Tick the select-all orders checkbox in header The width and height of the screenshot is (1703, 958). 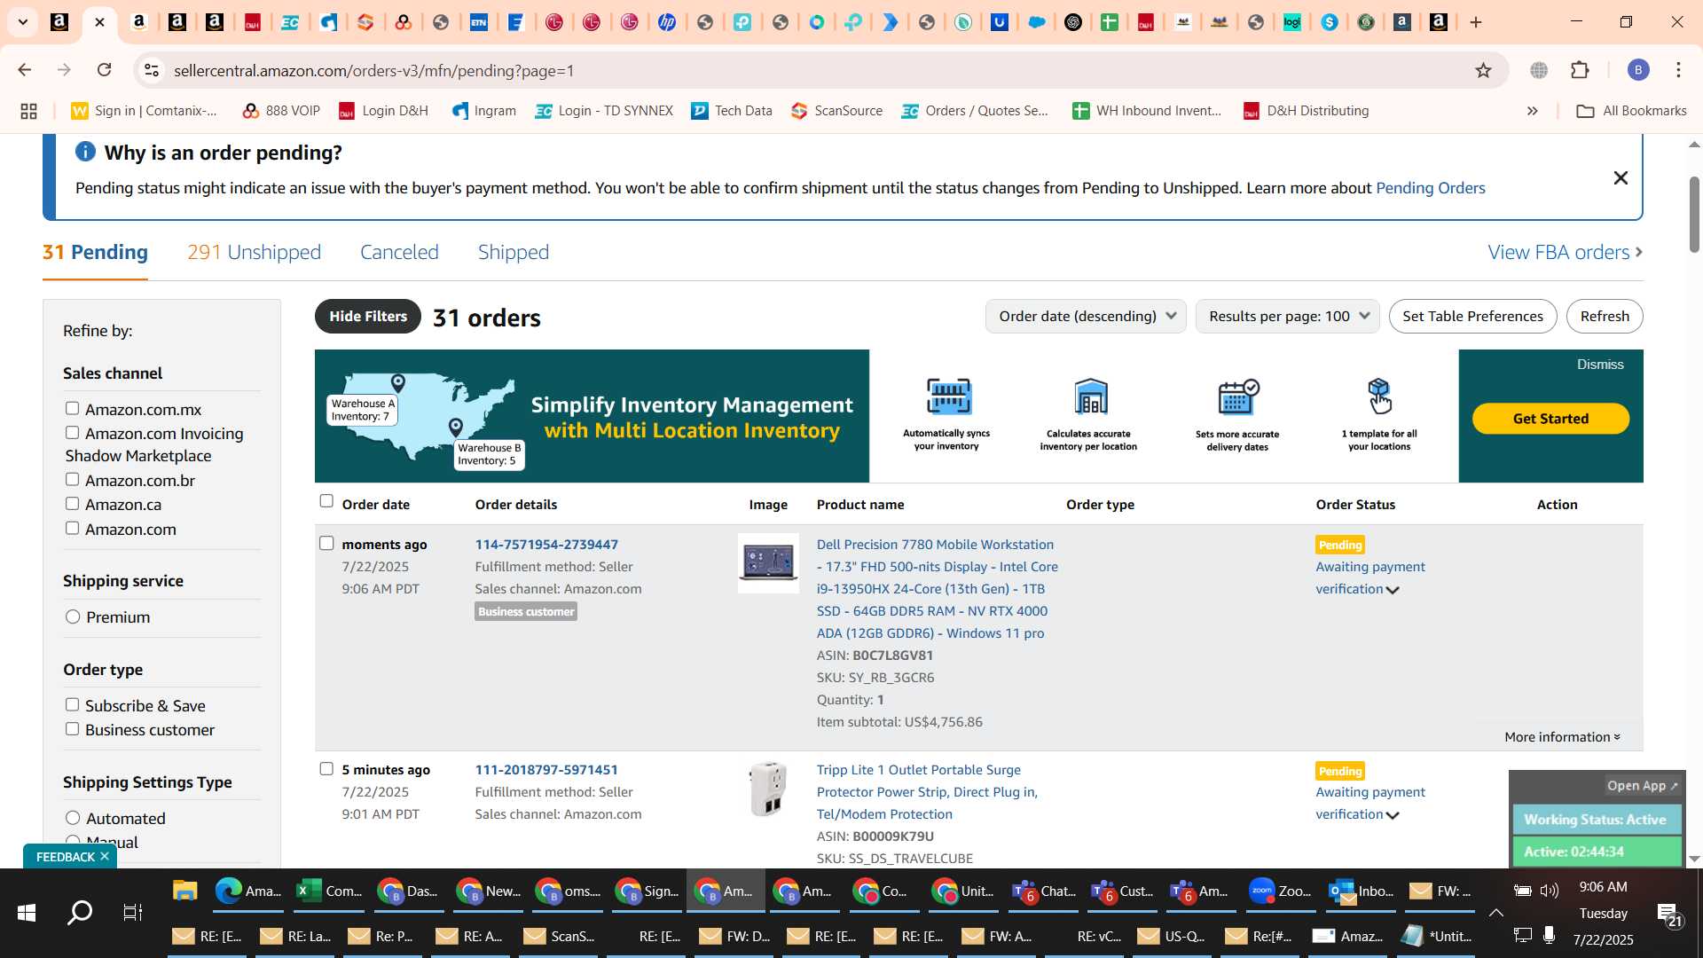click(326, 501)
